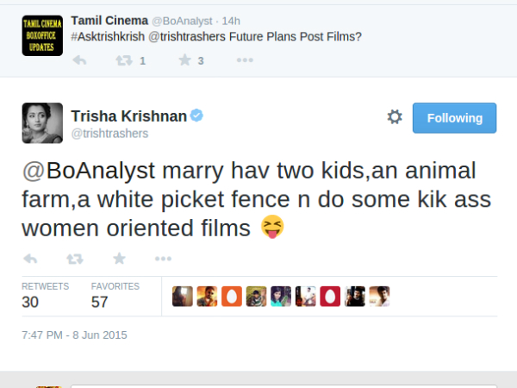Open more options on Tamil Cinema tweet
The image size is (517, 388).
pos(245,60)
